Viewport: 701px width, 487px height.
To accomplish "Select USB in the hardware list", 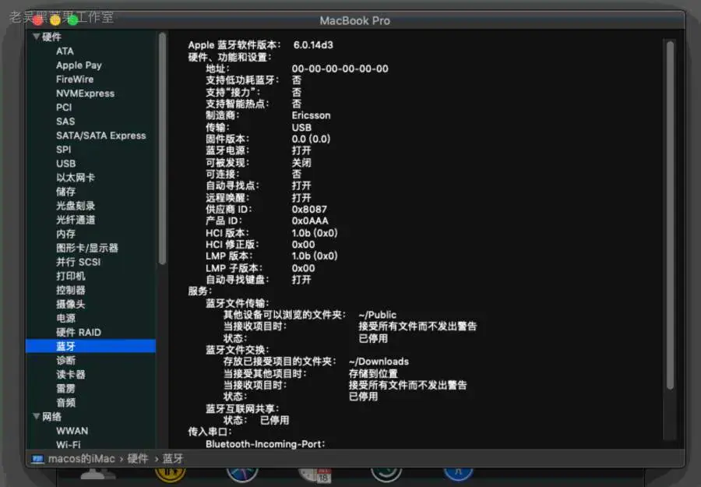I will pyautogui.click(x=65, y=164).
